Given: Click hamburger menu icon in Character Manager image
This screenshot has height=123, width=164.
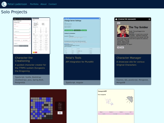Looking at the screenshot, I should pos(149,19).
